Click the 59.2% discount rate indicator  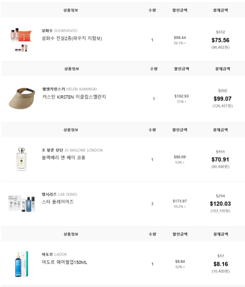tap(179, 207)
